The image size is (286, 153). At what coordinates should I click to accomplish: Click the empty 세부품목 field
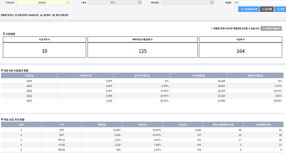point(185,3)
